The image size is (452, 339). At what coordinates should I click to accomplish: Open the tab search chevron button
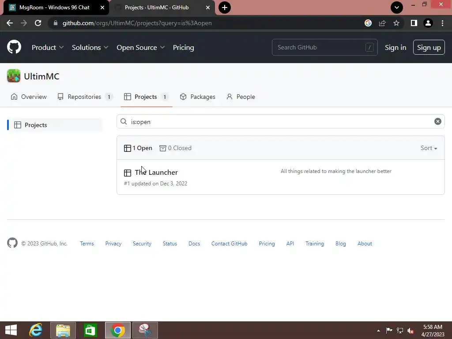coord(397,8)
